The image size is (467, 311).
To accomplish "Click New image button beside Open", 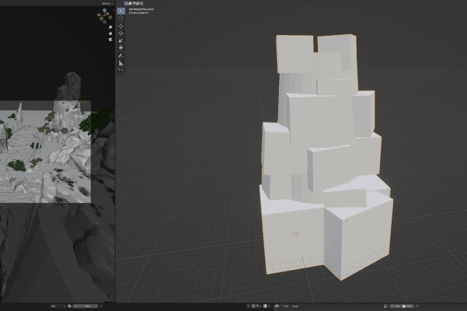I will [x=395, y=306].
